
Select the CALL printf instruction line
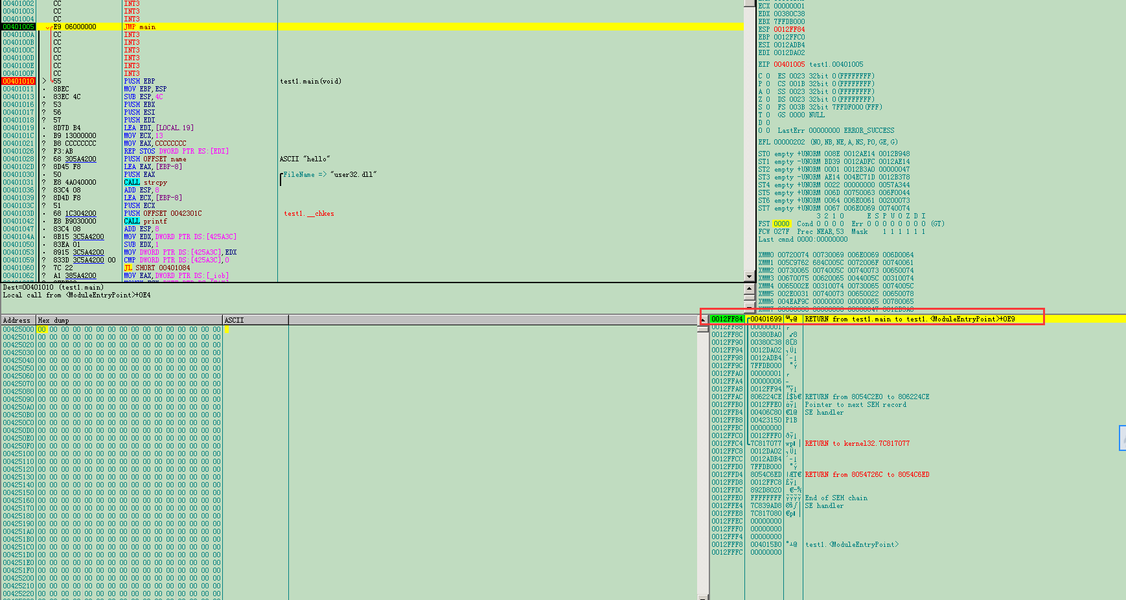[x=146, y=222]
